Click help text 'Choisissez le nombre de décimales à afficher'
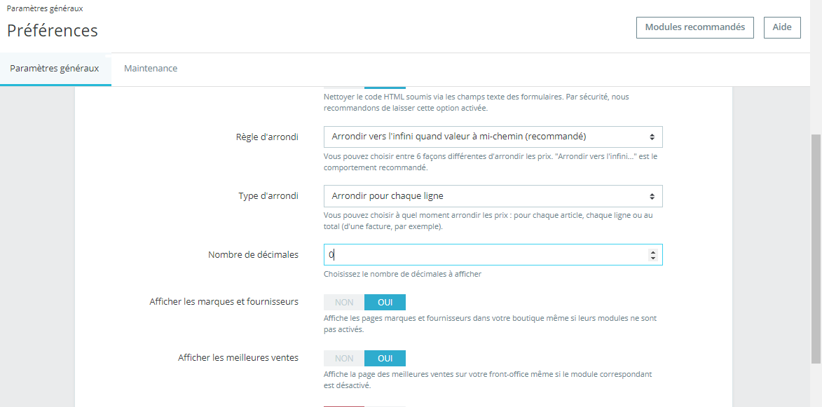 click(402, 274)
